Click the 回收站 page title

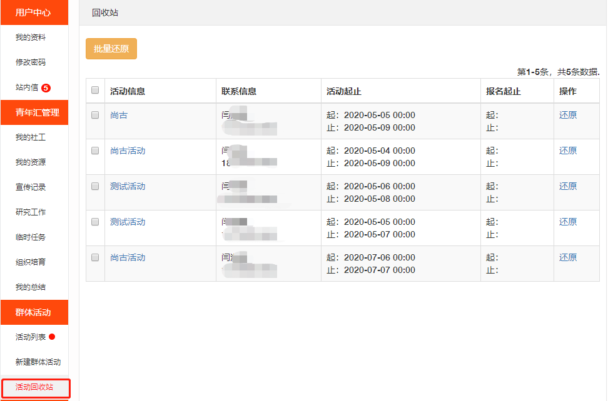coord(105,12)
